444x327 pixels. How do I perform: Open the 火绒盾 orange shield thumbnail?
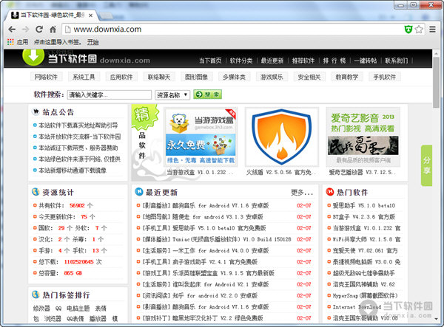(281, 137)
